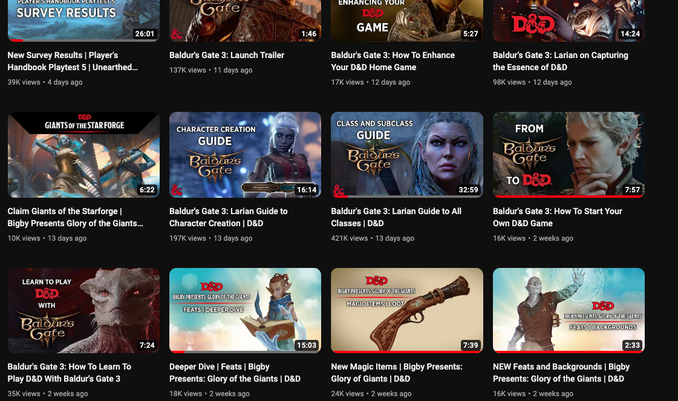Play the From Baldur's Gate to D&D thumbnail
Viewport: 678px width, 401px height.
click(x=569, y=154)
